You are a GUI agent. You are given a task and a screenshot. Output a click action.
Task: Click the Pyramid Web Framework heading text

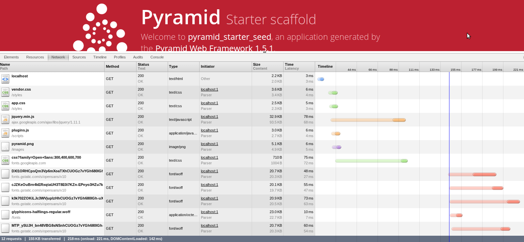click(x=215, y=48)
